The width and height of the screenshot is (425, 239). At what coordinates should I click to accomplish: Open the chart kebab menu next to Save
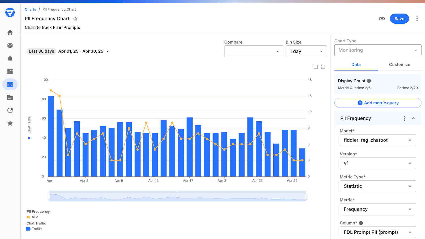pos(417,19)
